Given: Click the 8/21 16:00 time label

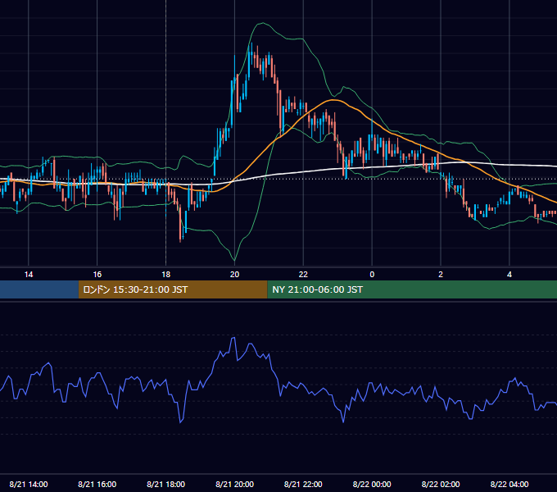Looking at the screenshot, I should [x=97, y=484].
